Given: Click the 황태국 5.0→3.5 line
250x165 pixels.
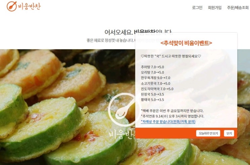Looking at the screenshot, I should tap(152, 100).
